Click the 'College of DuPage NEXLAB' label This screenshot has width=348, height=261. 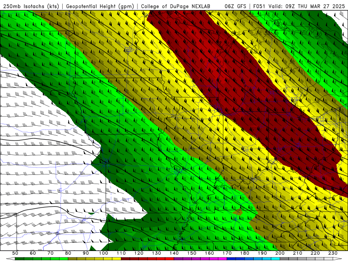coord(176,7)
